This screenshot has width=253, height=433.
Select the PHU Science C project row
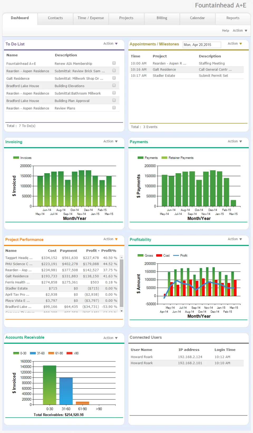[62, 264]
